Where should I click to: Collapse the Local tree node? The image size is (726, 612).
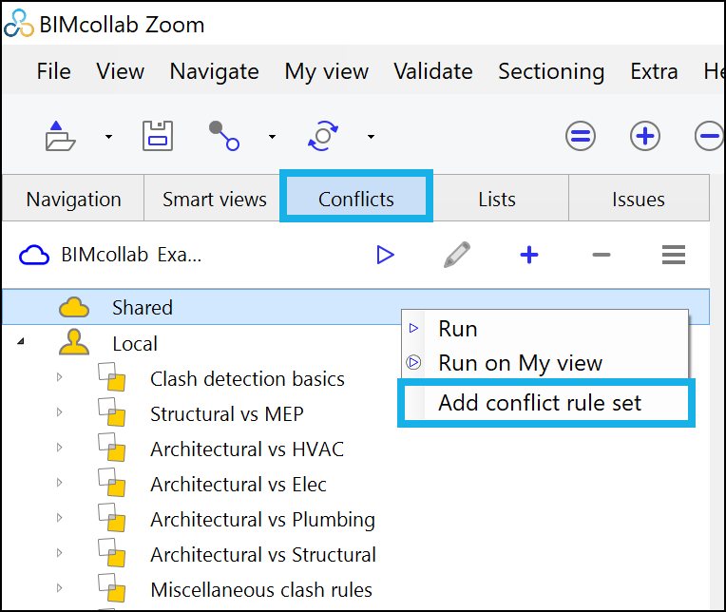tap(20, 342)
